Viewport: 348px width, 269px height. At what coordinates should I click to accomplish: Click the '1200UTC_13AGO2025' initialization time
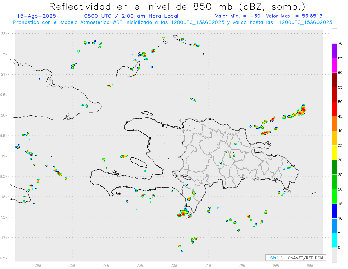tap(197, 22)
